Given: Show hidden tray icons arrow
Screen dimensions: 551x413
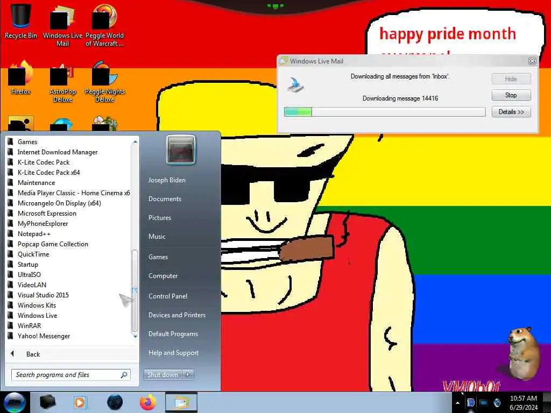Looking at the screenshot, I should coord(457,403).
